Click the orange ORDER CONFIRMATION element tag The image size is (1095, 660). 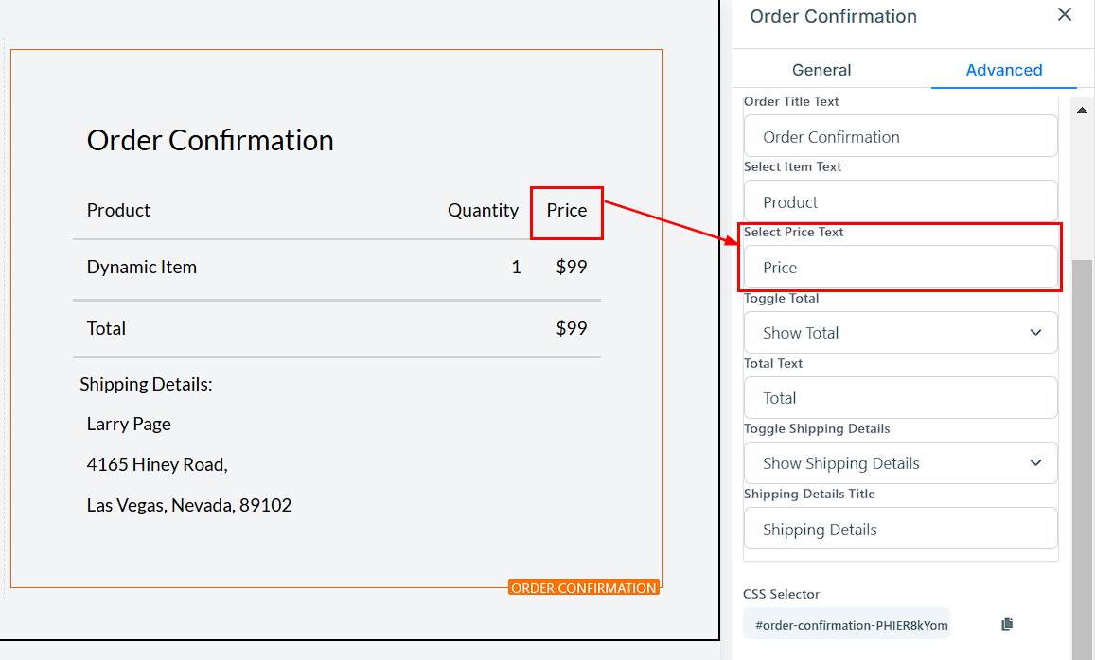click(x=583, y=588)
